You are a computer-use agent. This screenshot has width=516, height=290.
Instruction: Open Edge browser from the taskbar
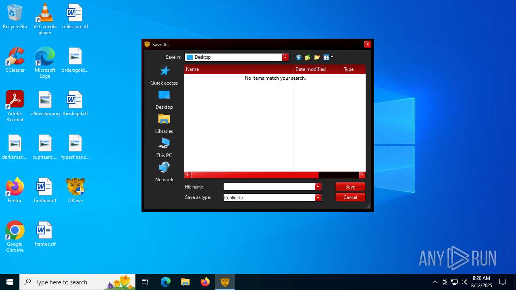click(166, 282)
